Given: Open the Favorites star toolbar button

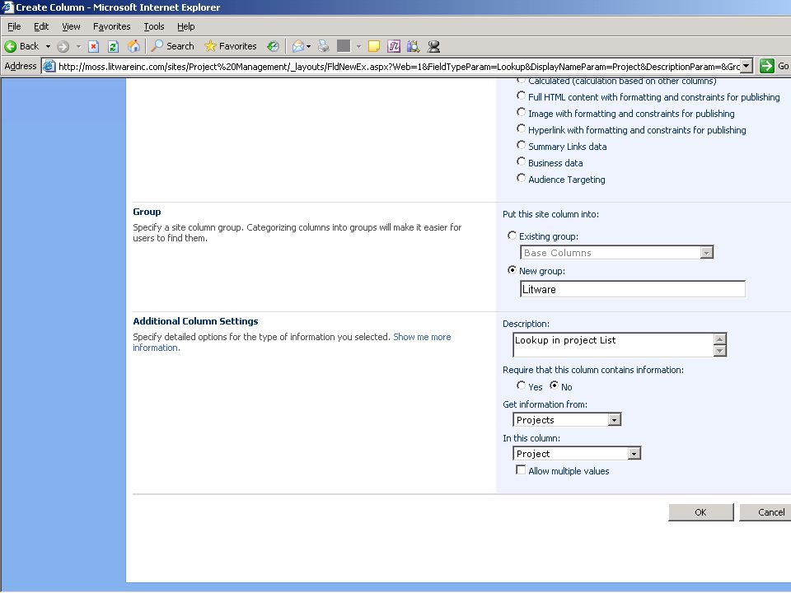Looking at the screenshot, I should click(x=231, y=46).
